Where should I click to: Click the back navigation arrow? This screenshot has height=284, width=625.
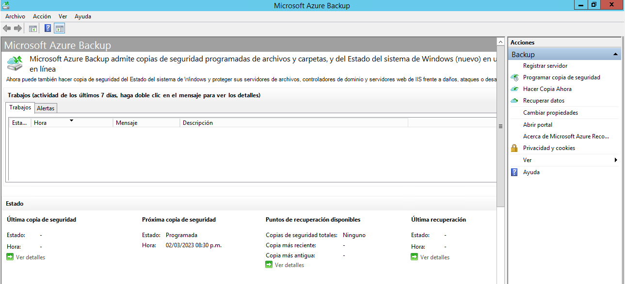click(x=6, y=28)
